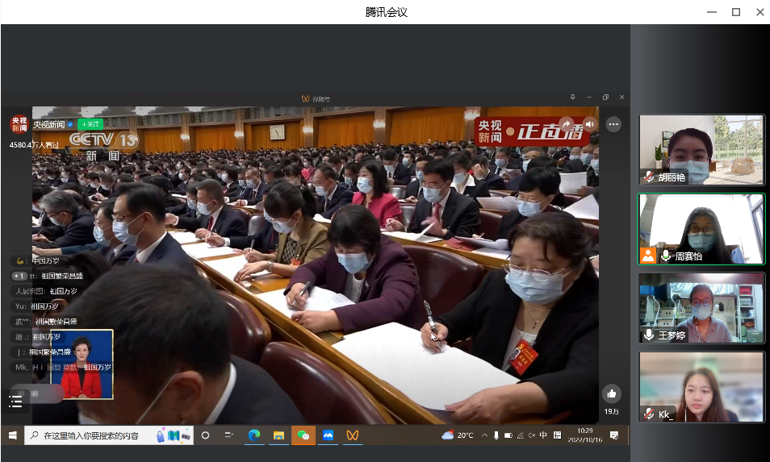Image resolution: width=770 pixels, height=462 pixels.
Task: Click the news anchor picture-in-picture thumbnail
Action: 82,364
